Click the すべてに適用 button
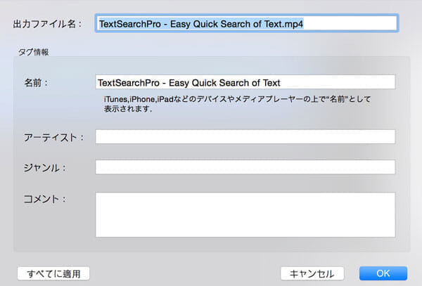The image size is (422, 286). click(53, 273)
